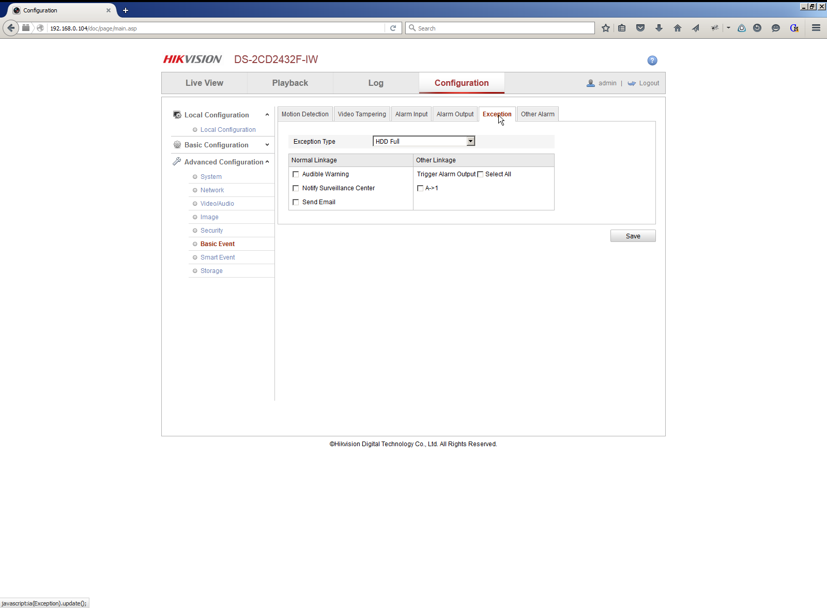Click the blue egg-shaped extension icon
This screenshot has width=827, height=608.
(742, 28)
